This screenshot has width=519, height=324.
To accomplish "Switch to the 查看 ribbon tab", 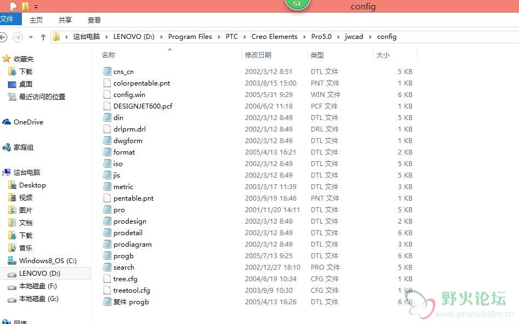I will [94, 20].
